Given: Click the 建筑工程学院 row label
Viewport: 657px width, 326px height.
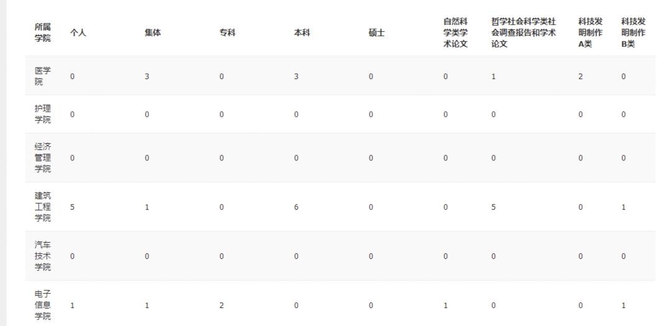Looking at the screenshot, I should [42, 207].
